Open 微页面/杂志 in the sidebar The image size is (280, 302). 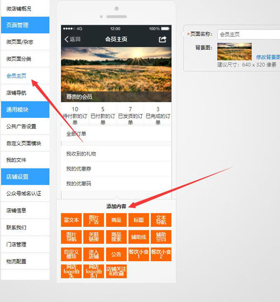(25, 42)
